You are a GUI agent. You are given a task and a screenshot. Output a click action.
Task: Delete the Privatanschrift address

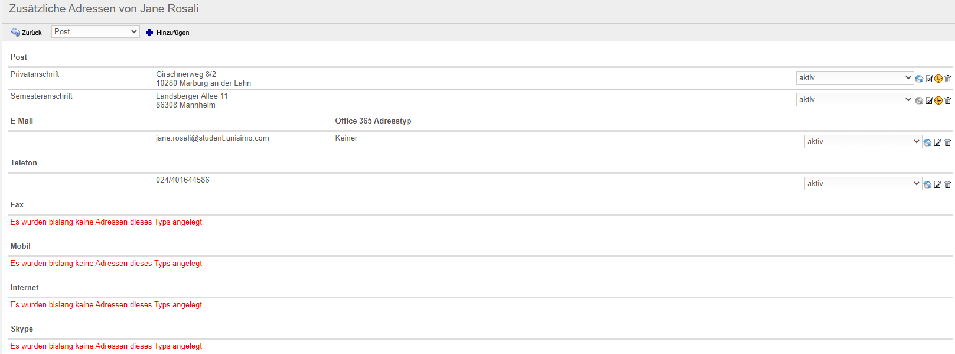pyautogui.click(x=948, y=79)
